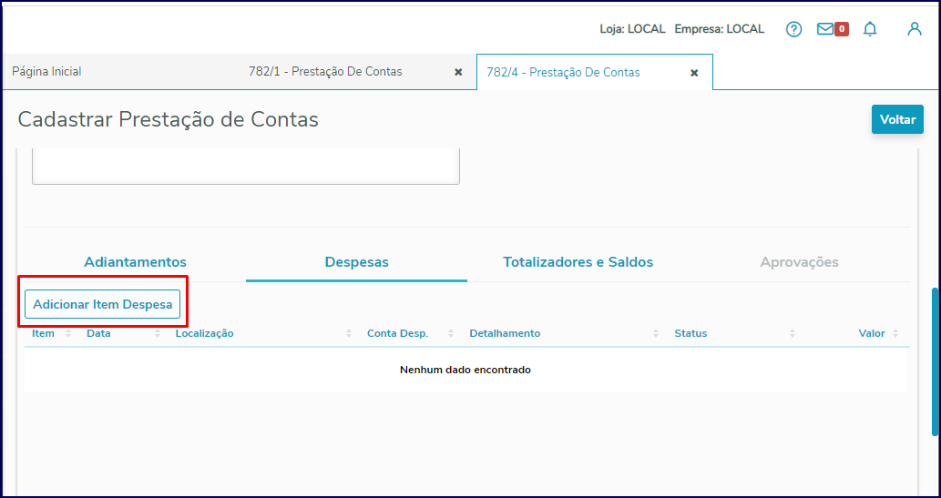The height and width of the screenshot is (498, 941).
Task: Click the vertical page scrollbar
Action: pos(935,361)
